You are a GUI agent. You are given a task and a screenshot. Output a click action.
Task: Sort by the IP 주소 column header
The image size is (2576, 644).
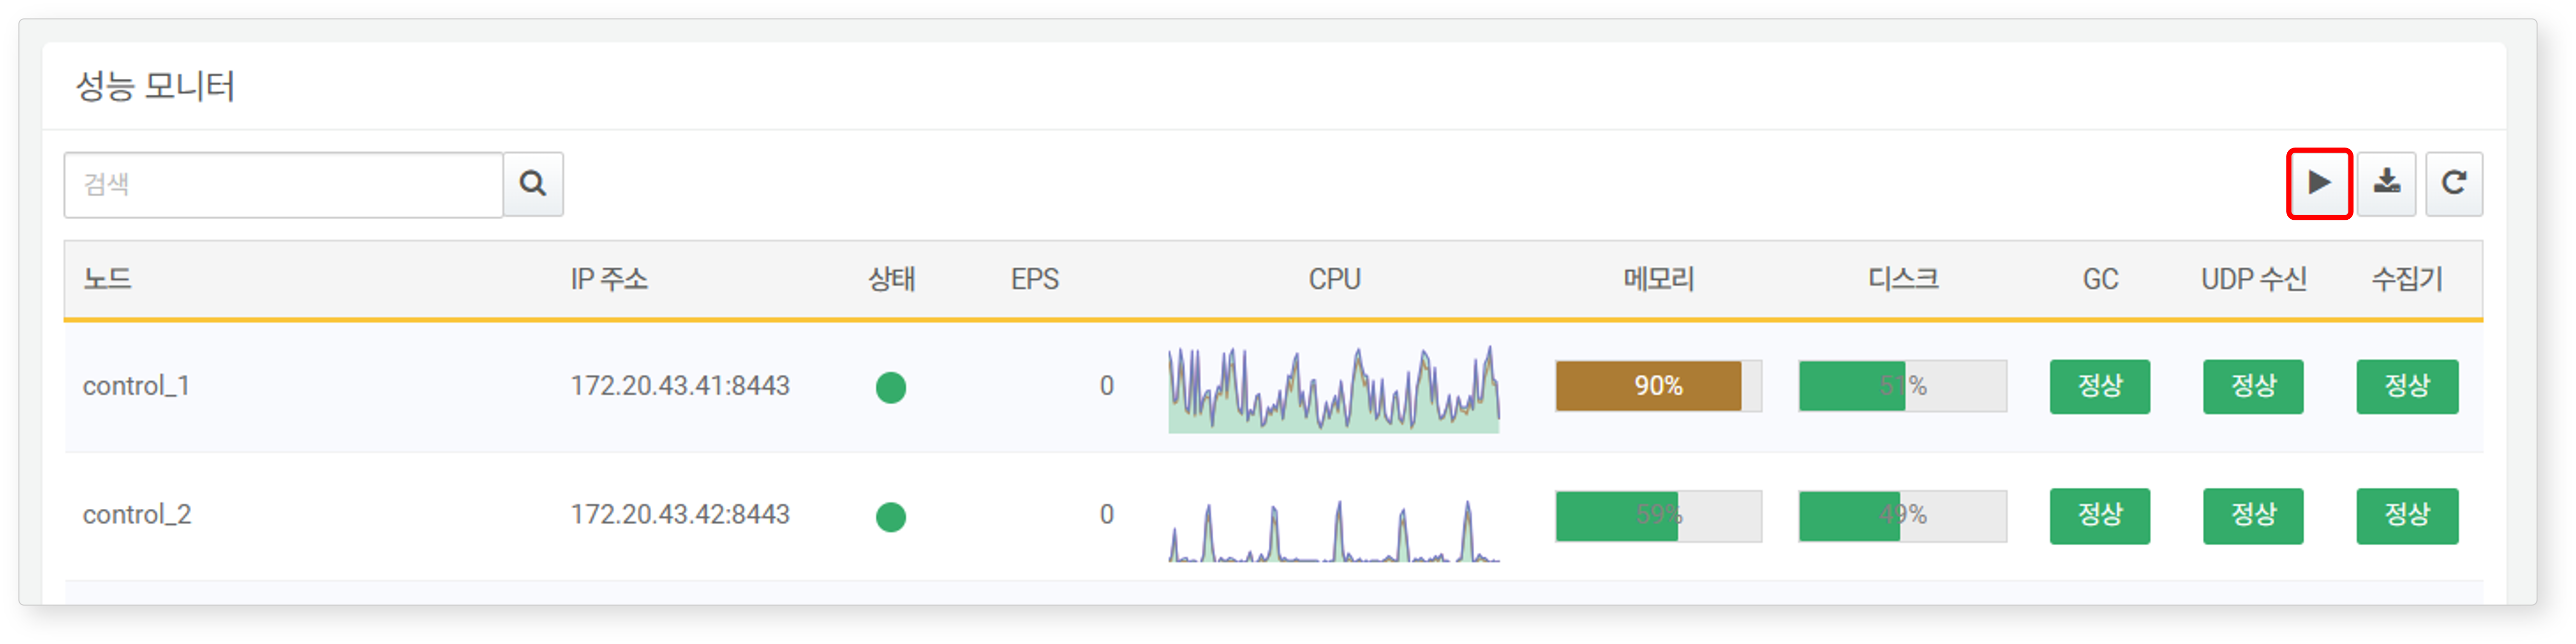click(609, 279)
